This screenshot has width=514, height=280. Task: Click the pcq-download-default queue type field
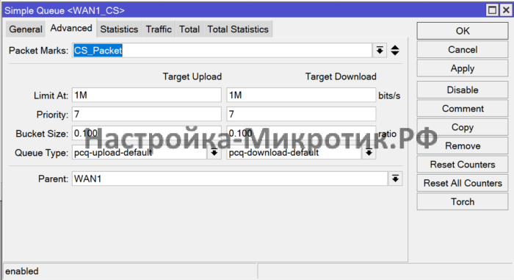pos(294,153)
